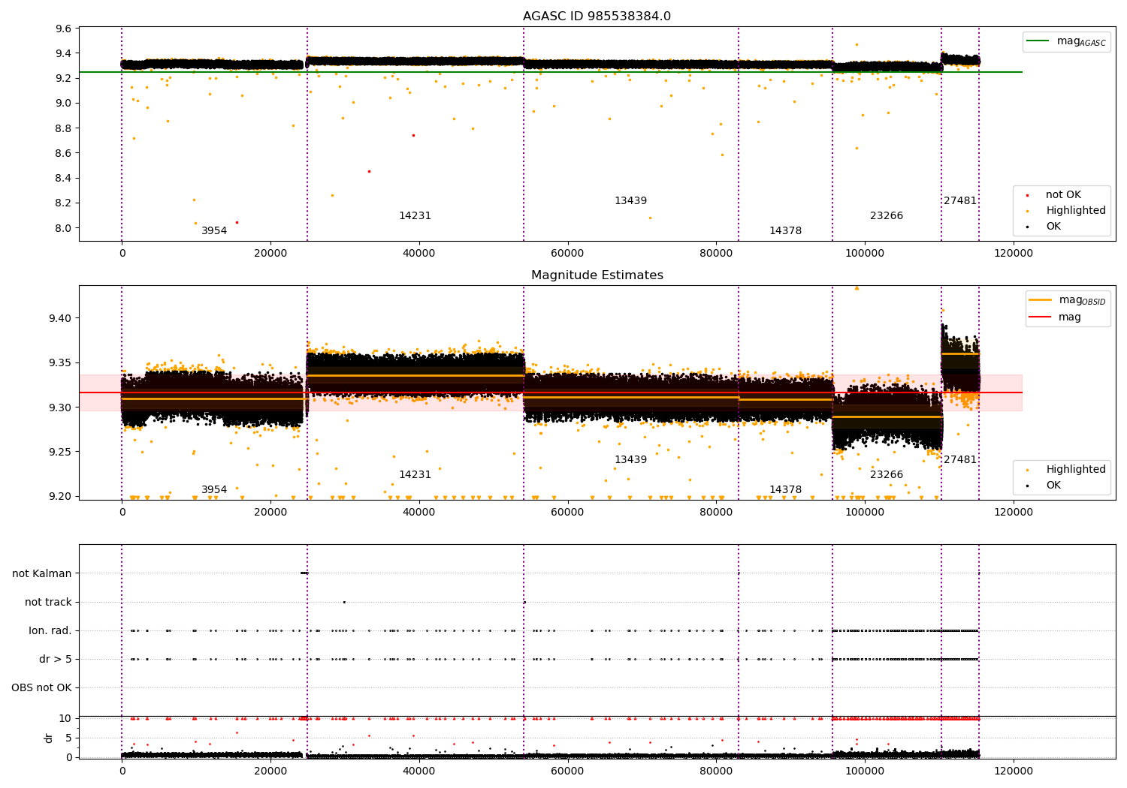Select "Highlighted" in the middle plot legend
Viewport: 1127px width, 788px height.
[x=1075, y=470]
